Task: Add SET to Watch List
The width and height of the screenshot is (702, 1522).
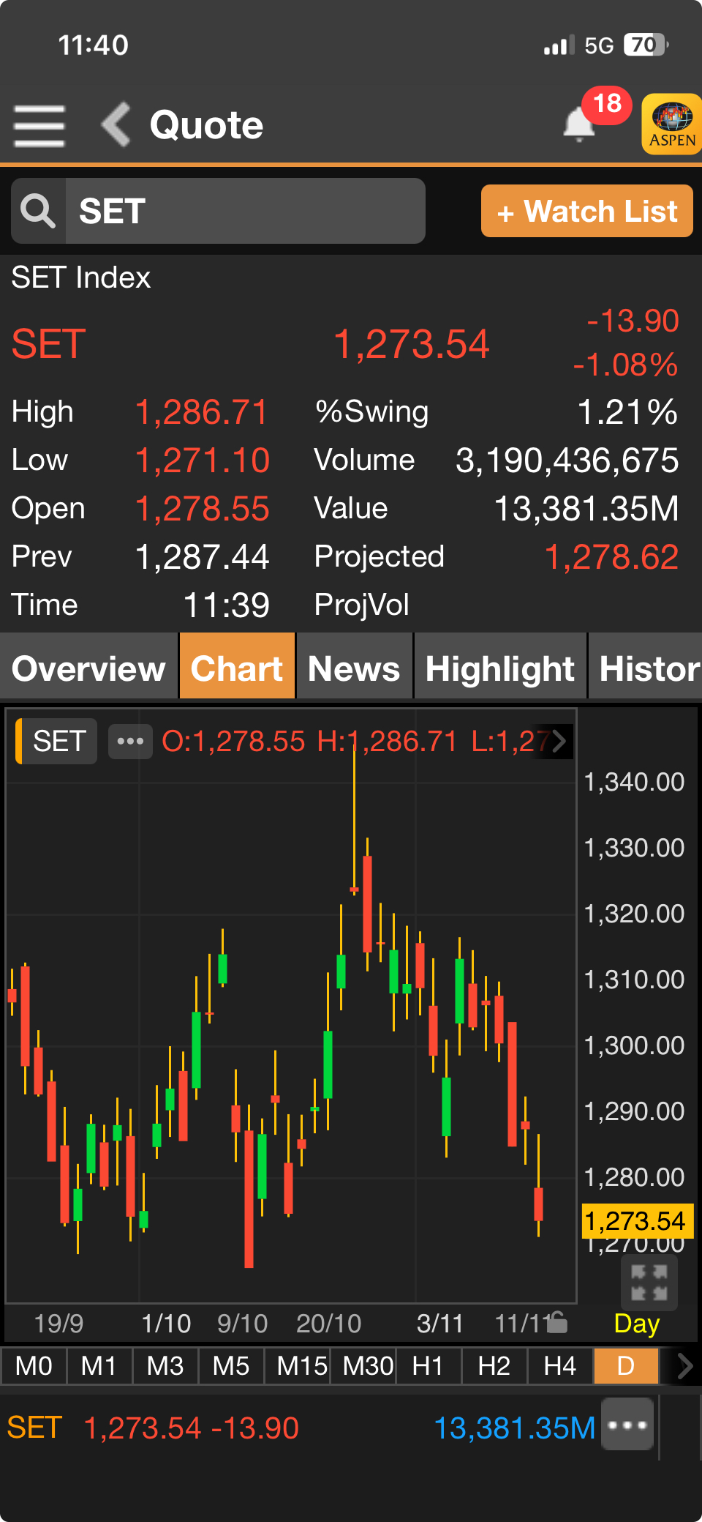Action: tap(586, 212)
